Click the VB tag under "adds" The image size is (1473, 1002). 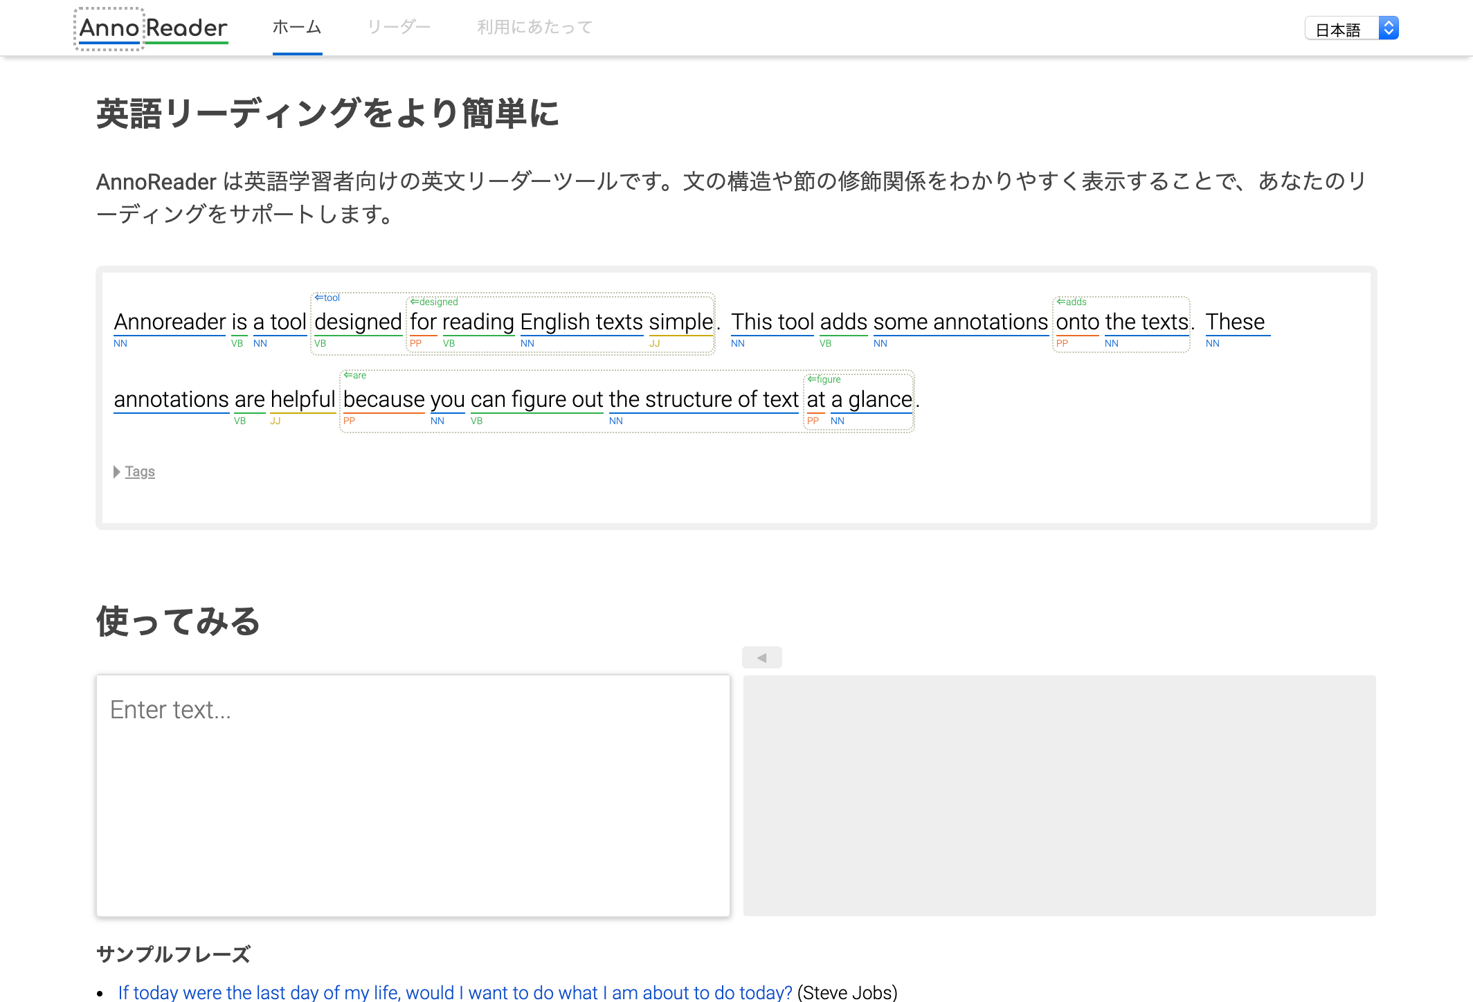pyautogui.click(x=825, y=343)
